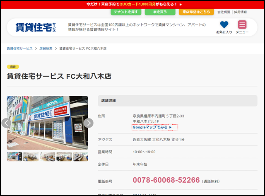Viewport: 265px width, 196px height.
Task: Click the address 奈良県橿原市内膳町５丁目2-33
Action: (158, 116)
